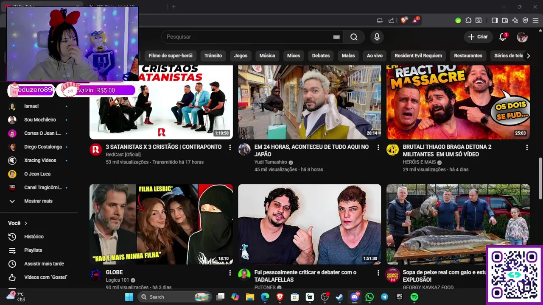The image size is (543, 305).
Task: Select the Jogos filter chip
Action: click(x=241, y=55)
